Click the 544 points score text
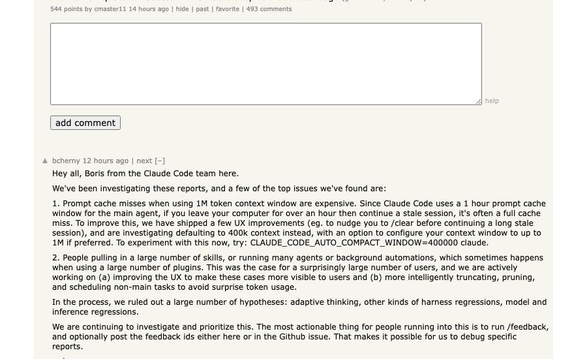587x359 pixels. pos(67,9)
